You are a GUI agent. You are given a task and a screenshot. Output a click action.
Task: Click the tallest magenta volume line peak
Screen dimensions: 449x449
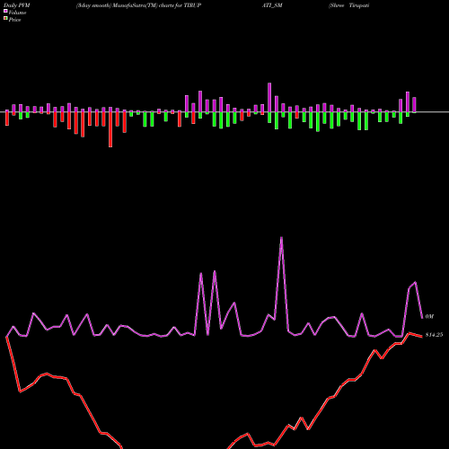pyautogui.click(x=281, y=238)
